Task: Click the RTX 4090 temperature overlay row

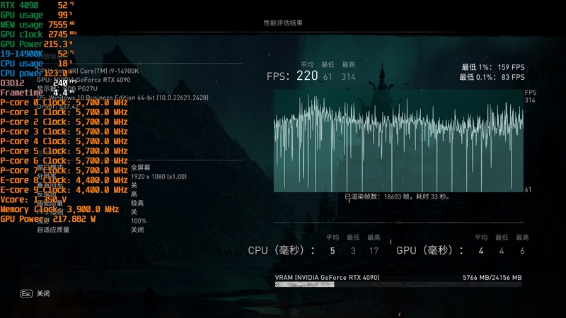Action: pyautogui.click(x=37, y=5)
